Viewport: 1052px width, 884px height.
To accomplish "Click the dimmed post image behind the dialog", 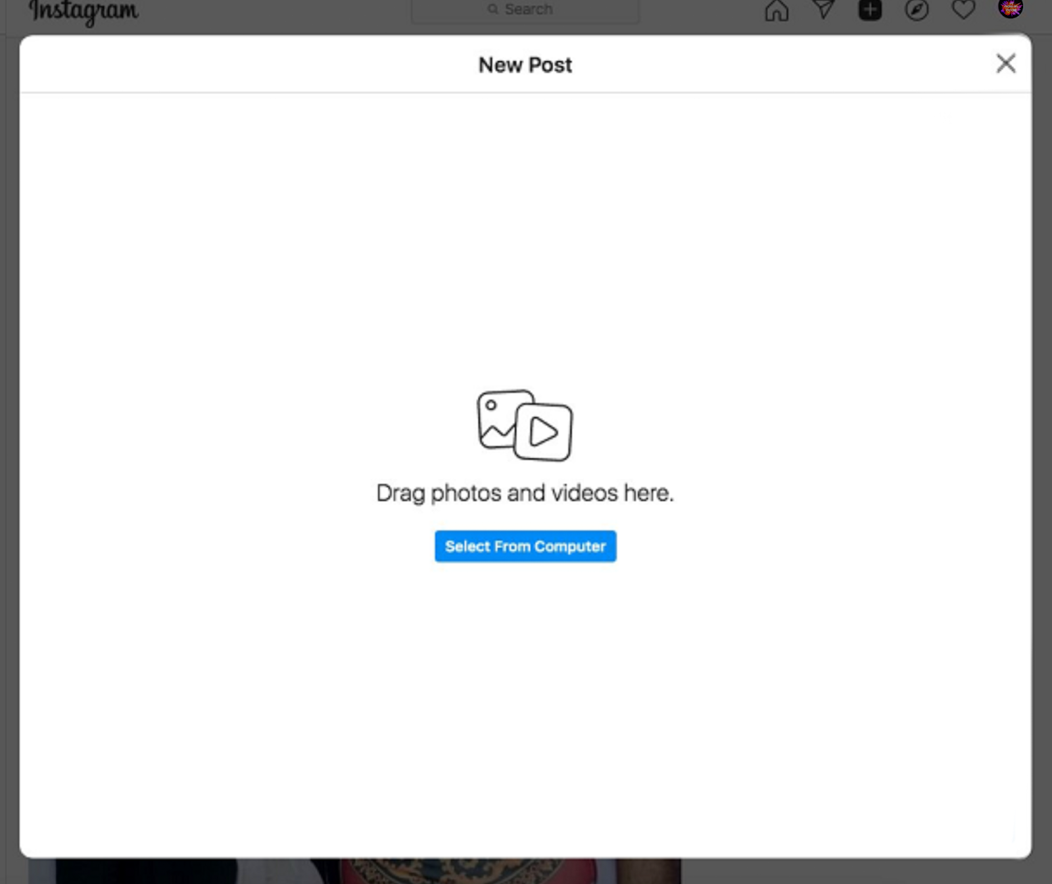I will pos(355,871).
